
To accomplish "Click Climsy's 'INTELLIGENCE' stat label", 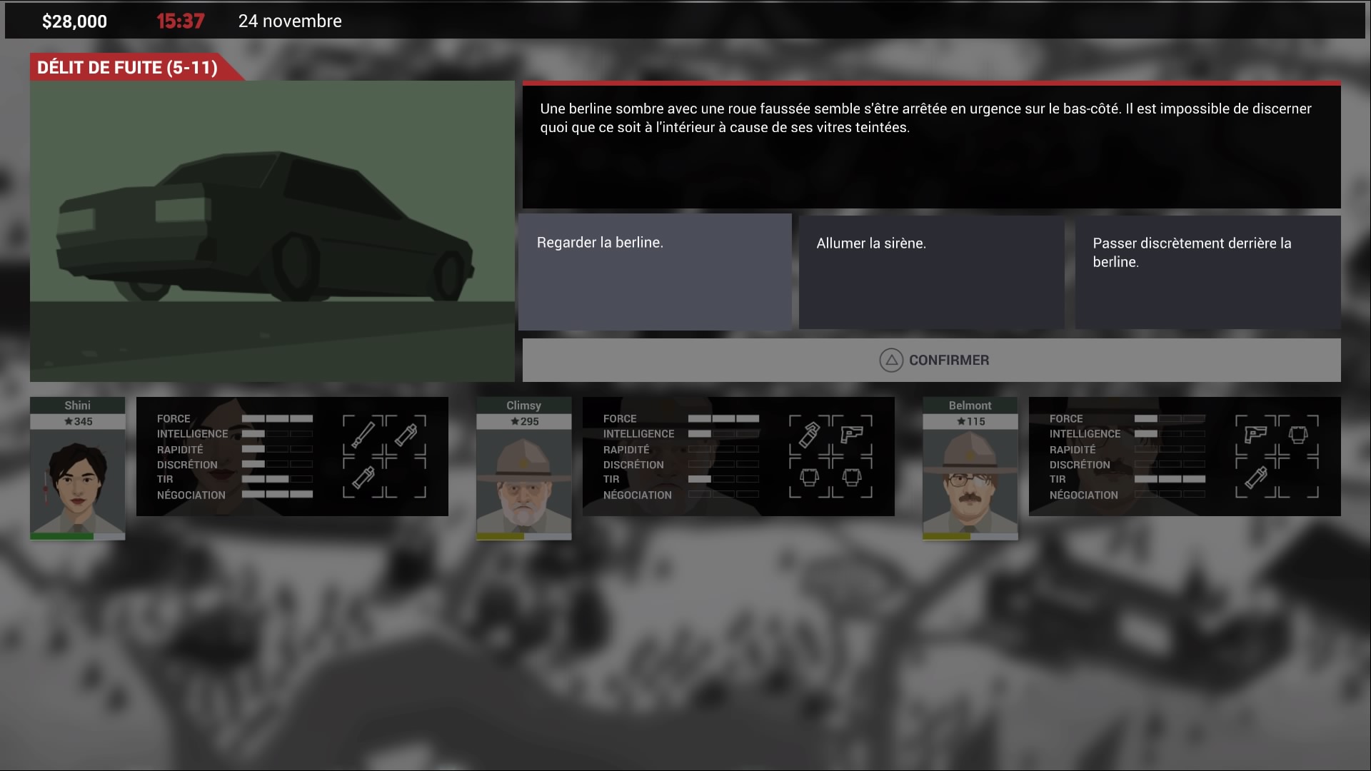I will (639, 434).
